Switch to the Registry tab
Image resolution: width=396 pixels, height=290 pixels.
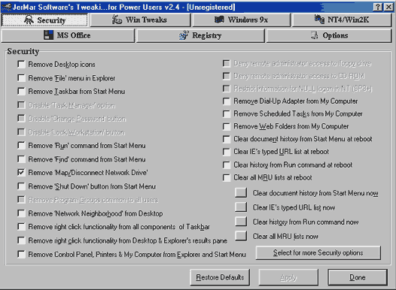(200, 35)
